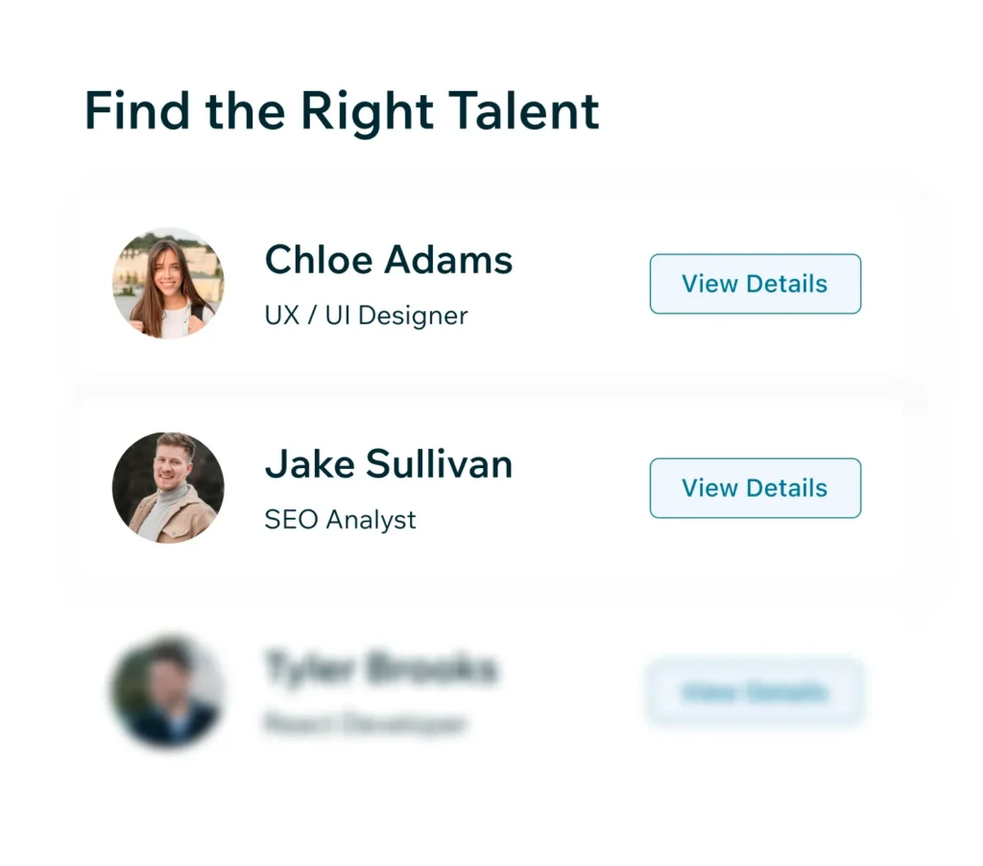The height and width of the screenshot is (866, 983).
Task: Select the Jake Sullivan name text
Action: coord(388,464)
